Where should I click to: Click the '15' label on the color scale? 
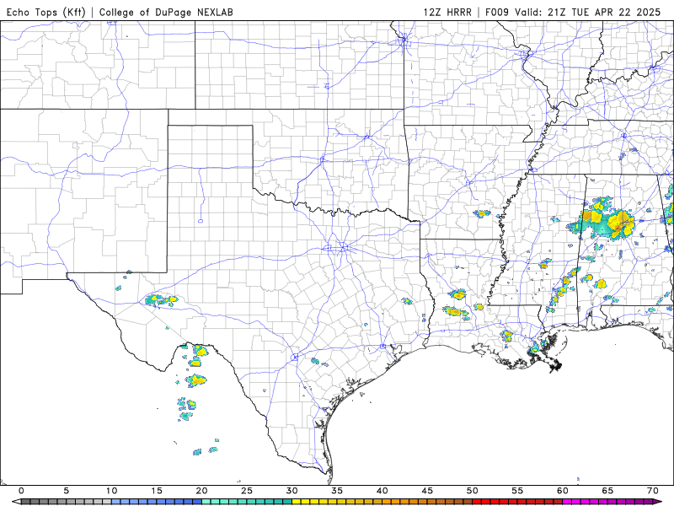coord(157,491)
